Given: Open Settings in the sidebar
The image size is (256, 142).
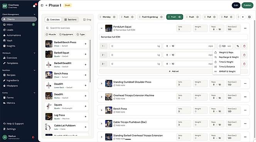Looking at the screenshot, I should point(19,129).
